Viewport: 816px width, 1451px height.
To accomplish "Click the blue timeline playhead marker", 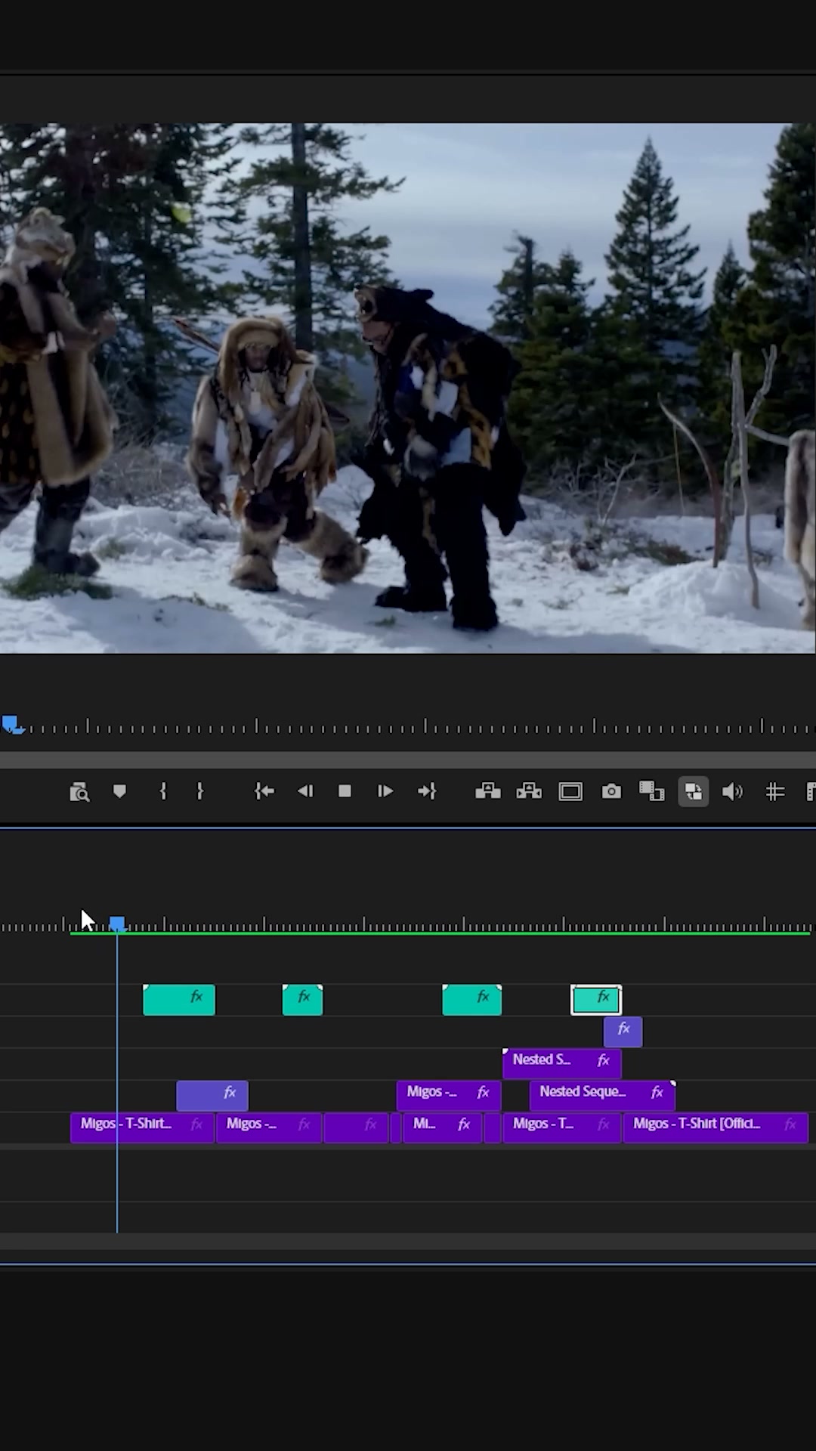I will tap(117, 924).
